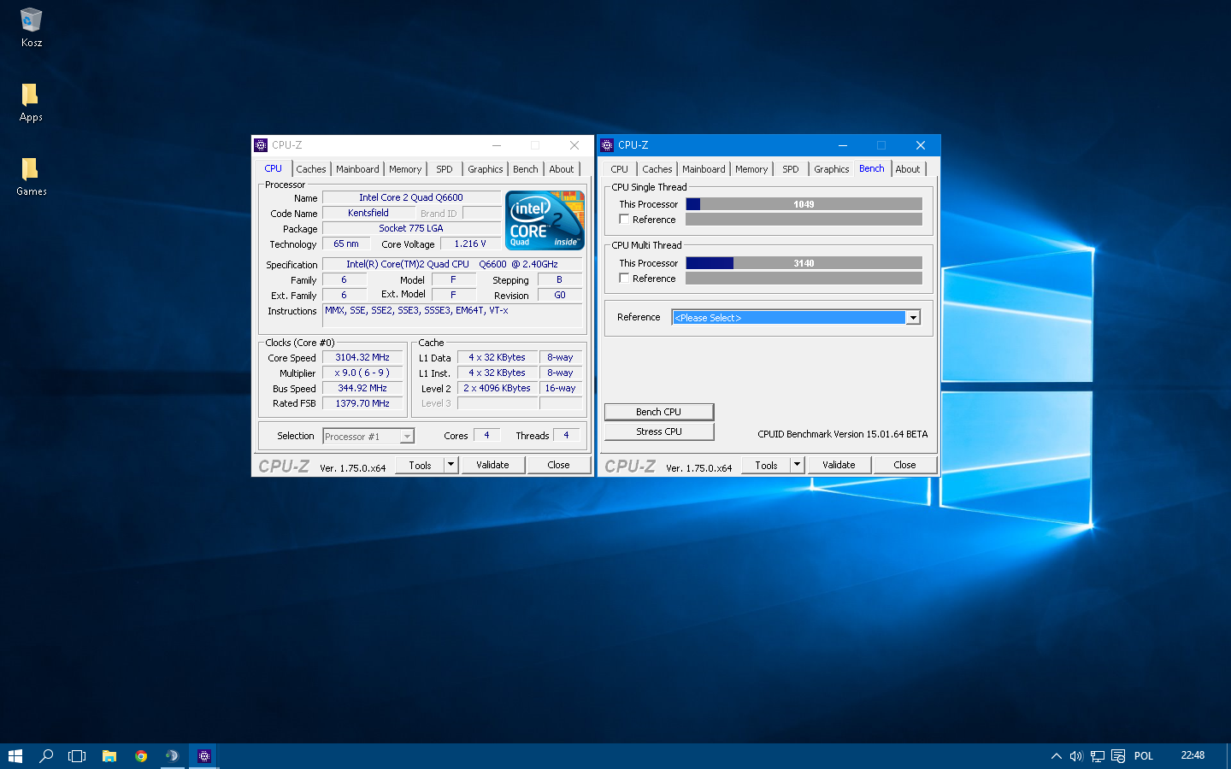
Task: Open the volume control in tray
Action: click(1076, 756)
